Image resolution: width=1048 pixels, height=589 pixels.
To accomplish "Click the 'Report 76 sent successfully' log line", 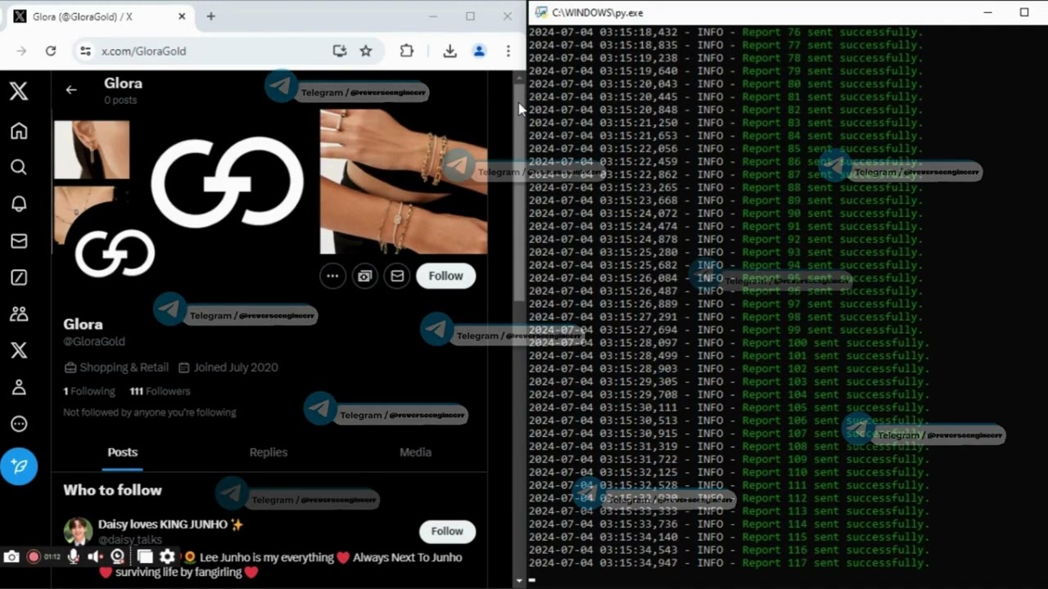I will click(x=725, y=32).
